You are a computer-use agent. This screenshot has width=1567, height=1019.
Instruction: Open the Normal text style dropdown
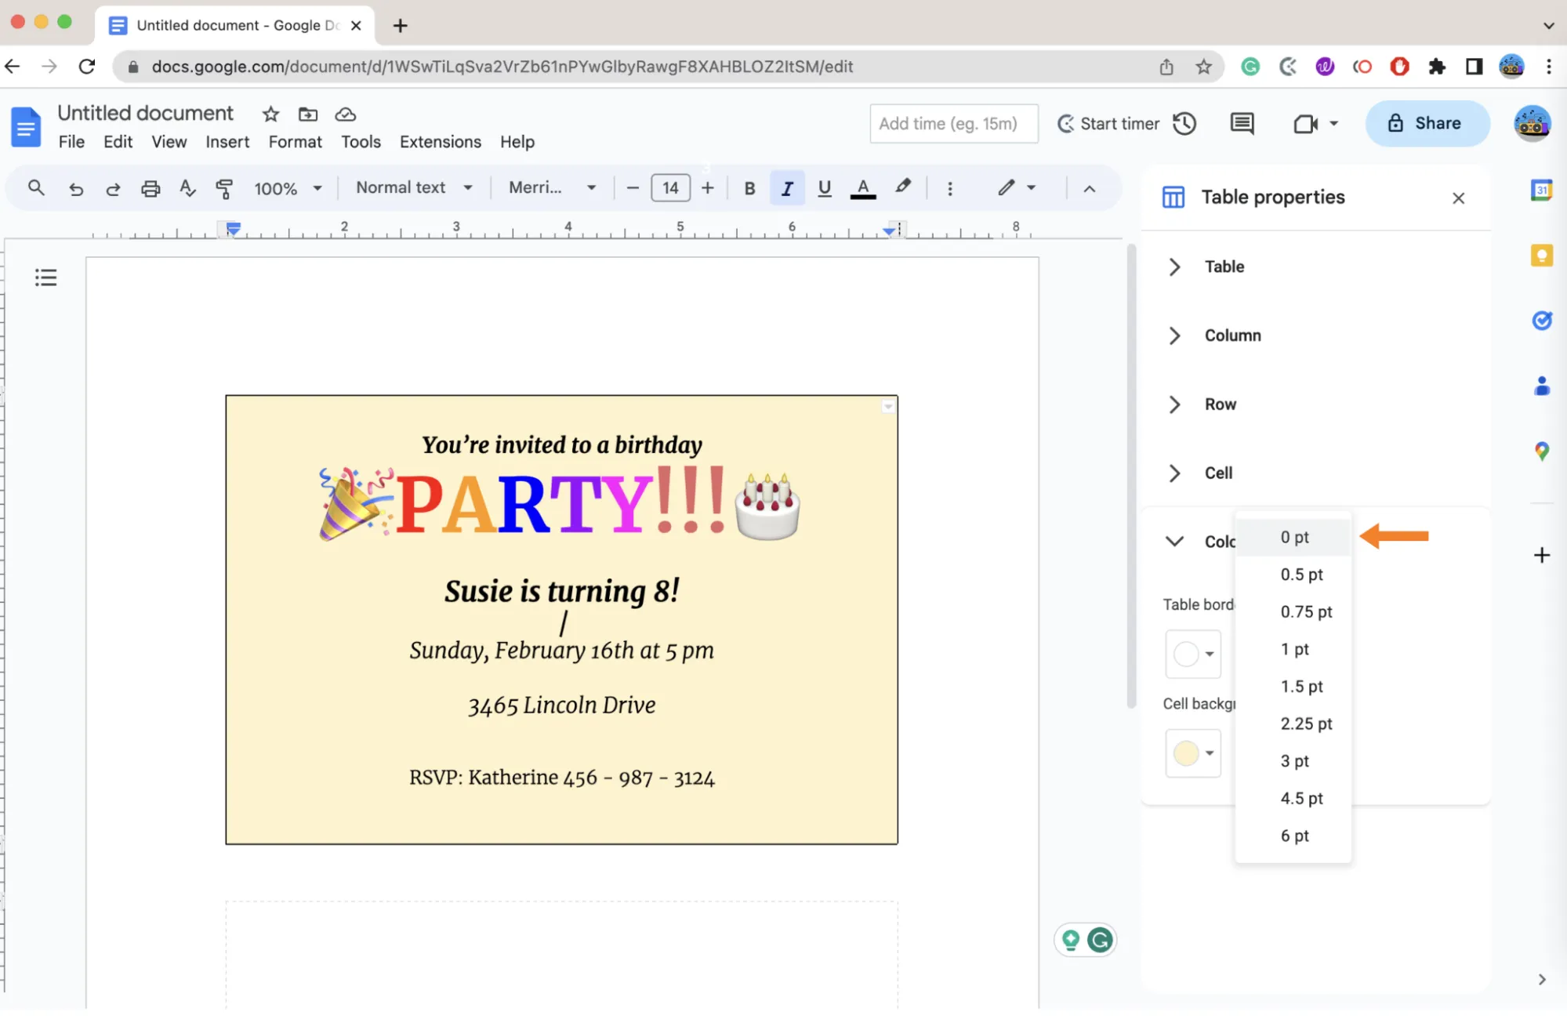tap(414, 188)
